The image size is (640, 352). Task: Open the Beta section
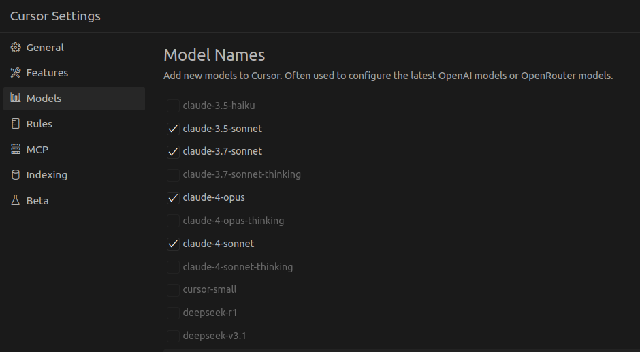(x=74, y=200)
